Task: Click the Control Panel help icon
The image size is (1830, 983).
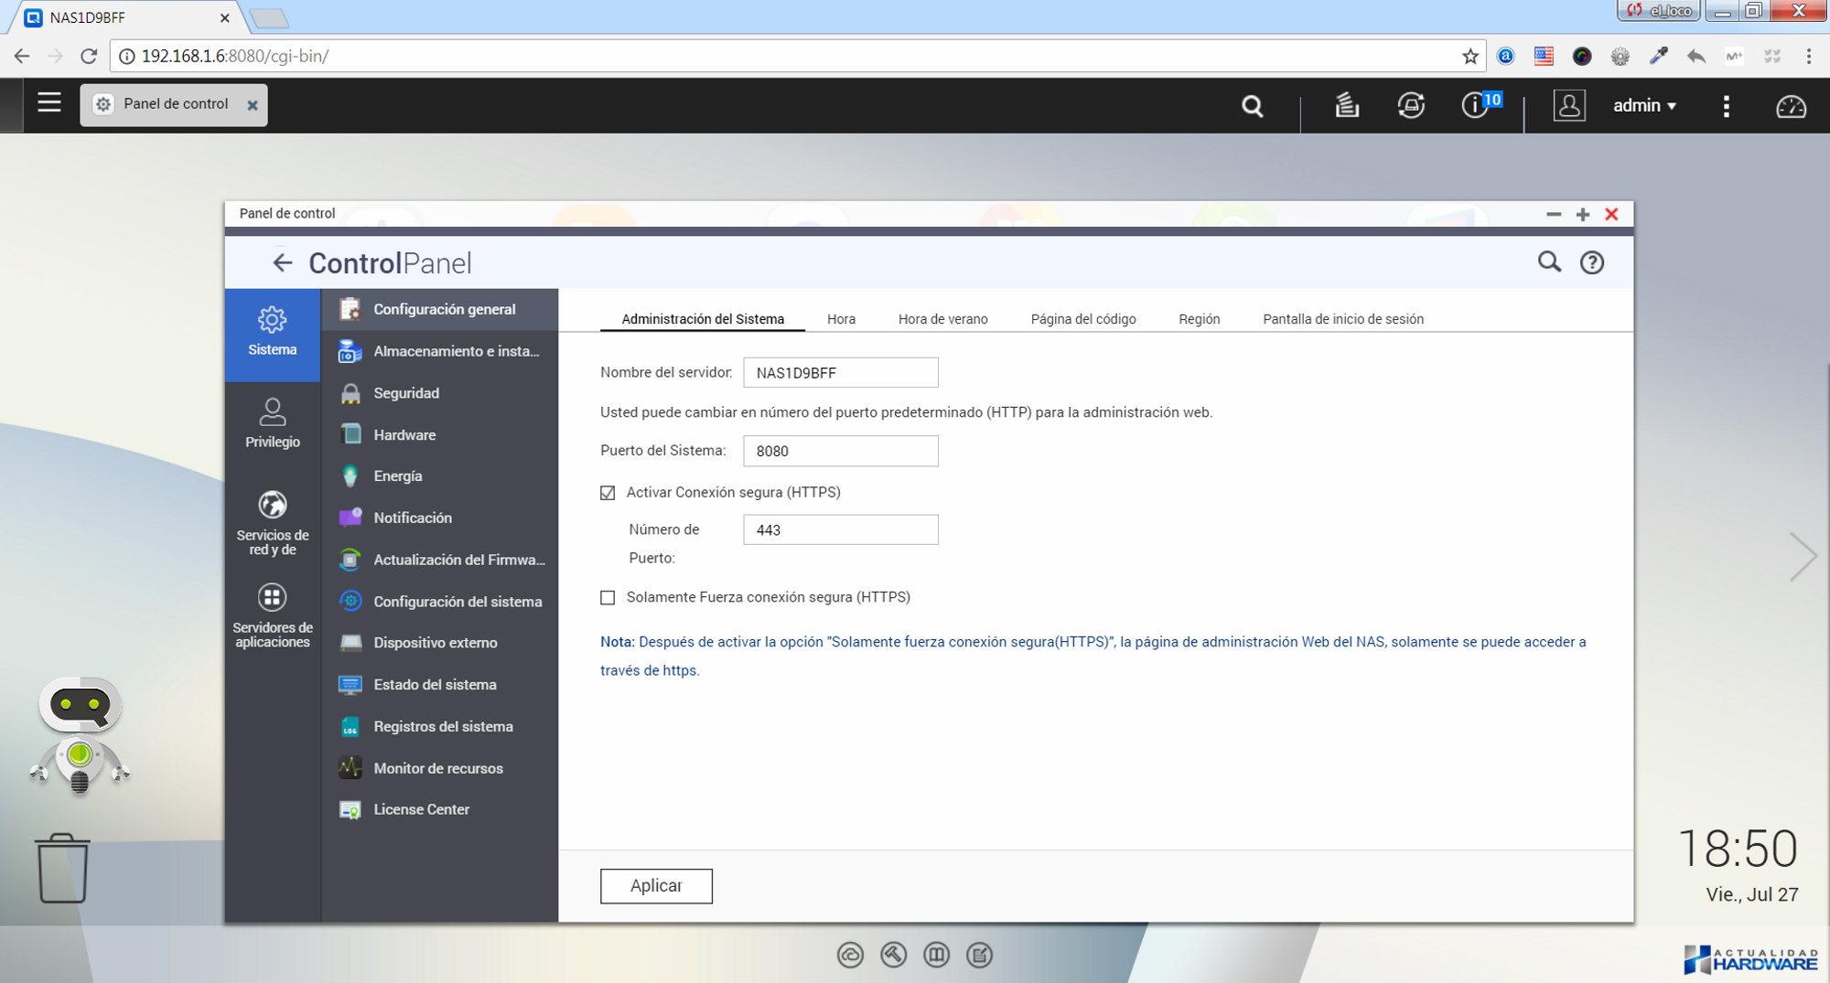Action: pos(1591,263)
